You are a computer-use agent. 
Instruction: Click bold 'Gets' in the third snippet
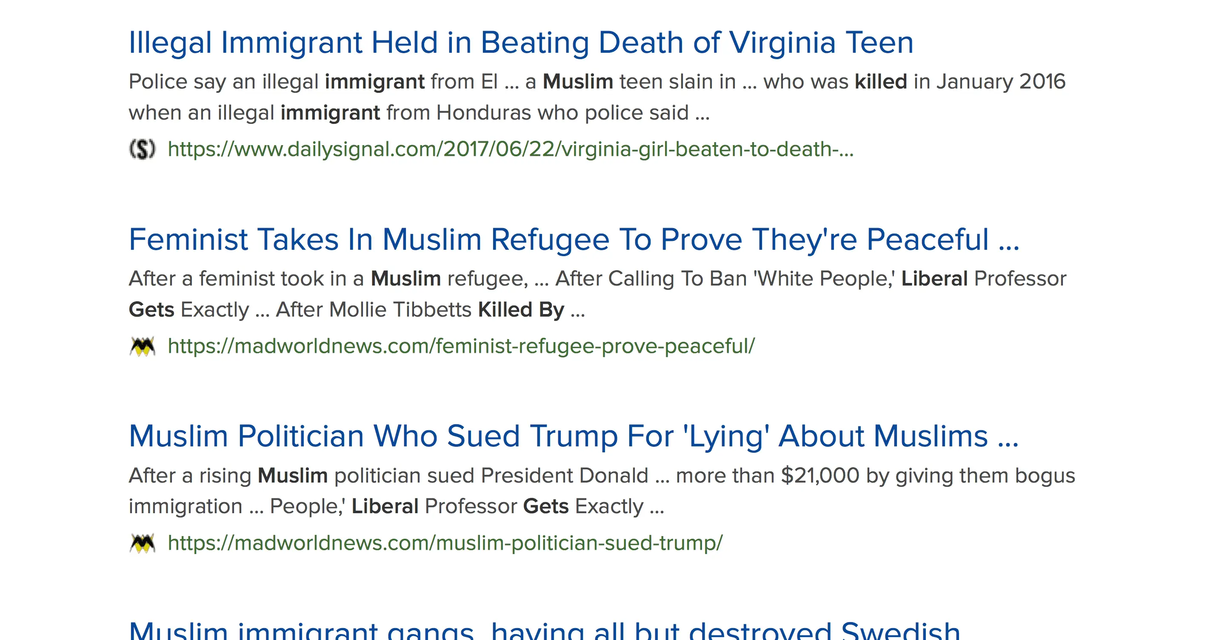(x=545, y=507)
